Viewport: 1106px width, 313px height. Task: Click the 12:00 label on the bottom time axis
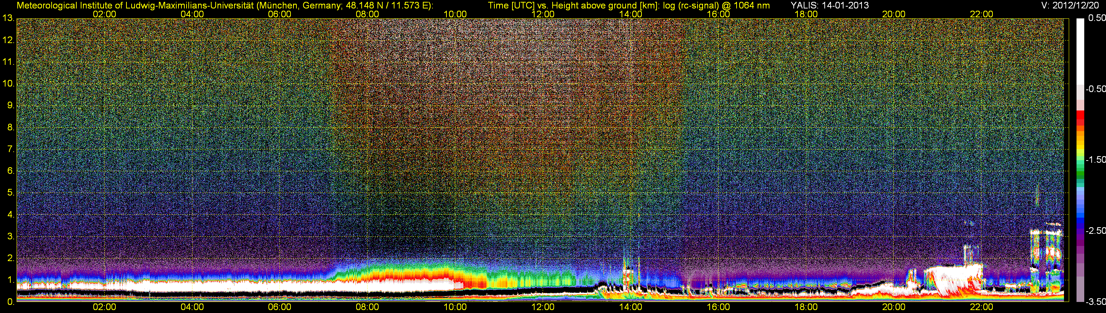pos(543,307)
